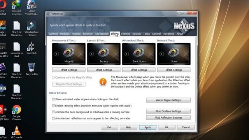Enable raindrop effect checkbox
The width and height of the screenshot is (249, 140).
pos(53,105)
